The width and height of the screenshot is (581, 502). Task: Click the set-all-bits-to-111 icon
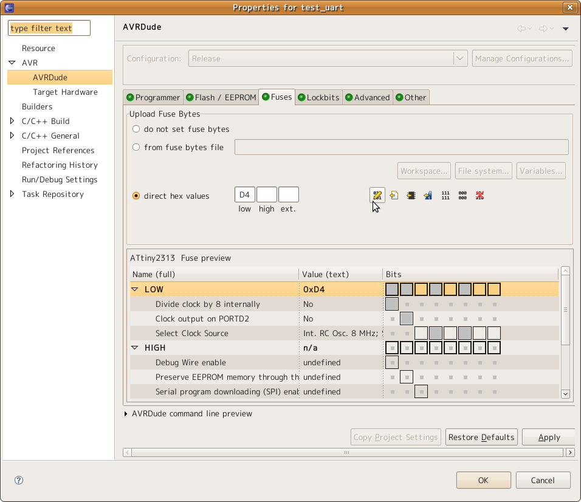point(445,195)
